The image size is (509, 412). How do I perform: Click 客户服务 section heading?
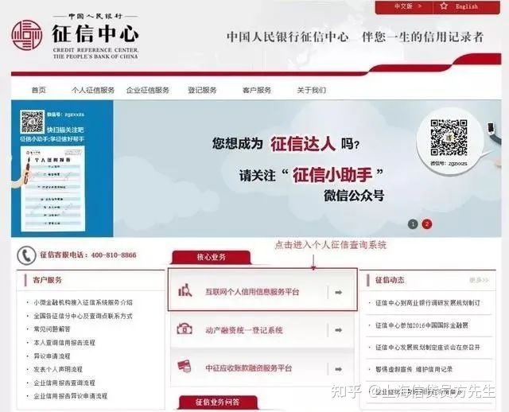pyautogui.click(x=47, y=280)
